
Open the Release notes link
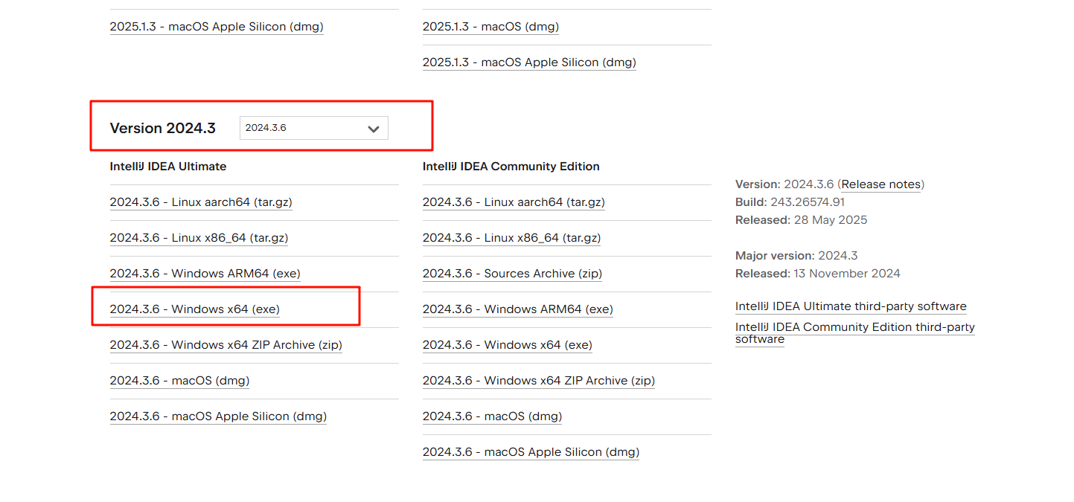tap(881, 184)
